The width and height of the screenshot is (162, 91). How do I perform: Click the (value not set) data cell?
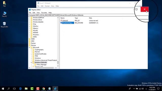[x=93, y=21]
